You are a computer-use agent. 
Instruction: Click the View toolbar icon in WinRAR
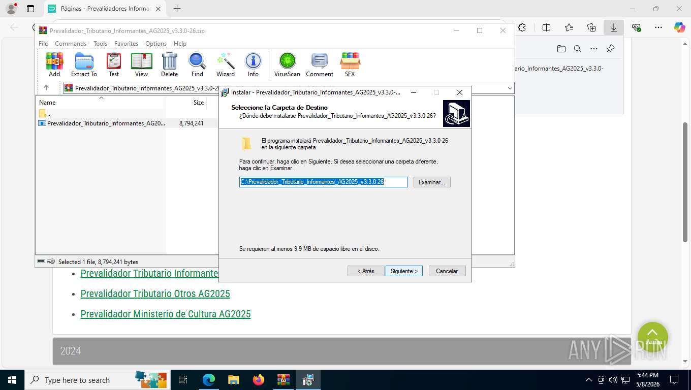141,64
